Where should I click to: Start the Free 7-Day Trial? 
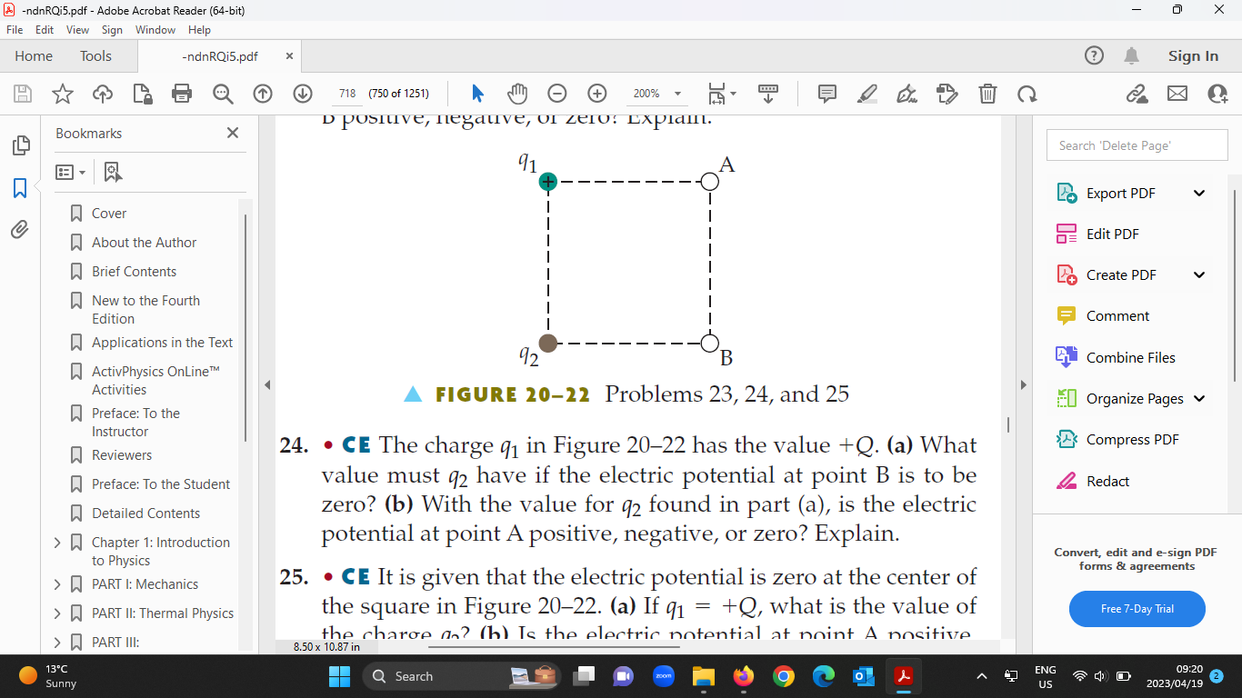coord(1137,609)
